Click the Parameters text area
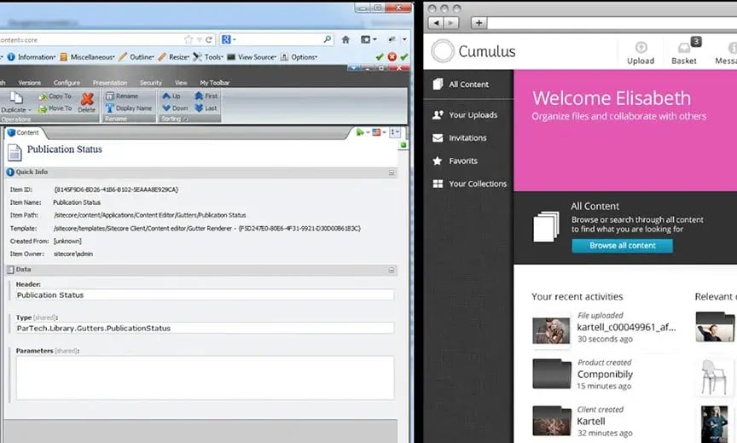Screen dimensions: 737x443 click(x=205, y=378)
